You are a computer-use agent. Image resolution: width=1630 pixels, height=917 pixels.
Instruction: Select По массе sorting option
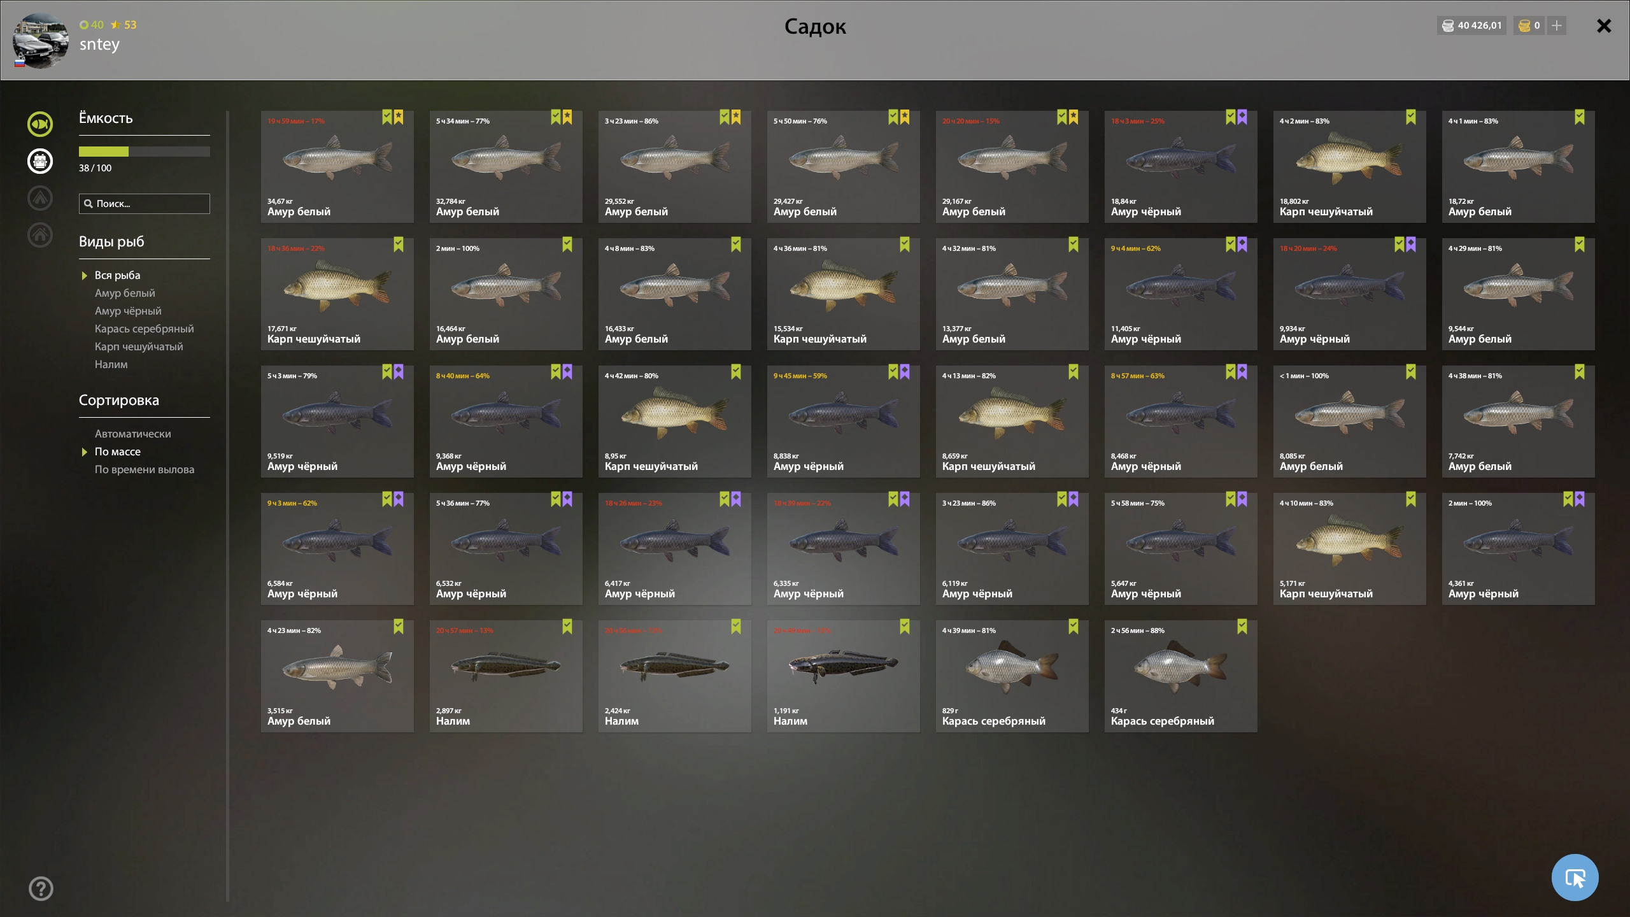coord(118,451)
